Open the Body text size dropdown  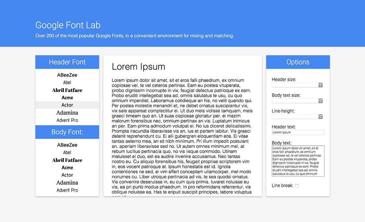tap(297, 101)
